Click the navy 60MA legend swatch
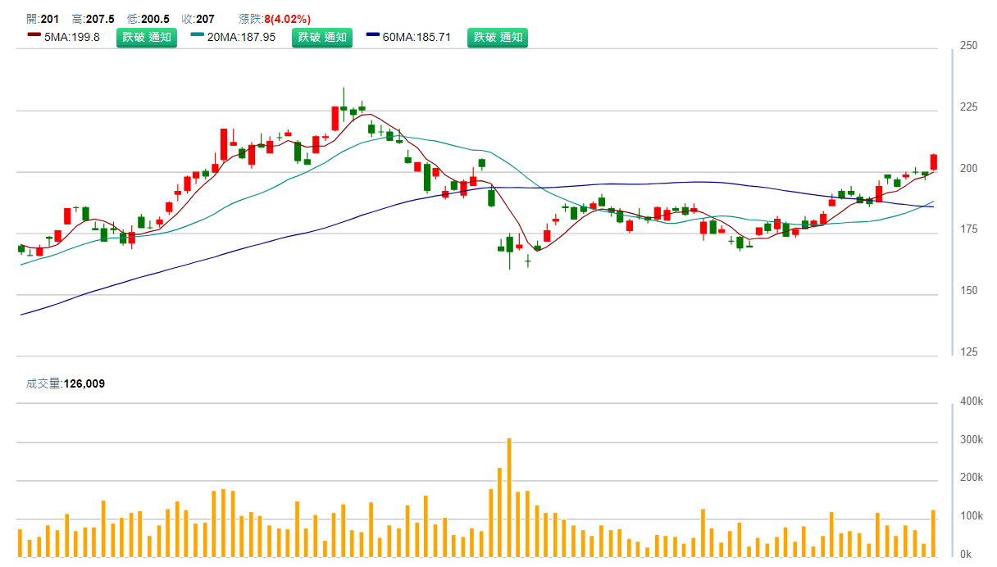This screenshot has width=997, height=567. 373,35
